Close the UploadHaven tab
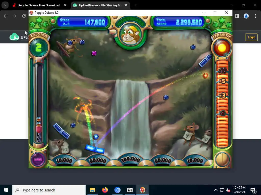The height and width of the screenshot is (195, 261). point(126,5)
